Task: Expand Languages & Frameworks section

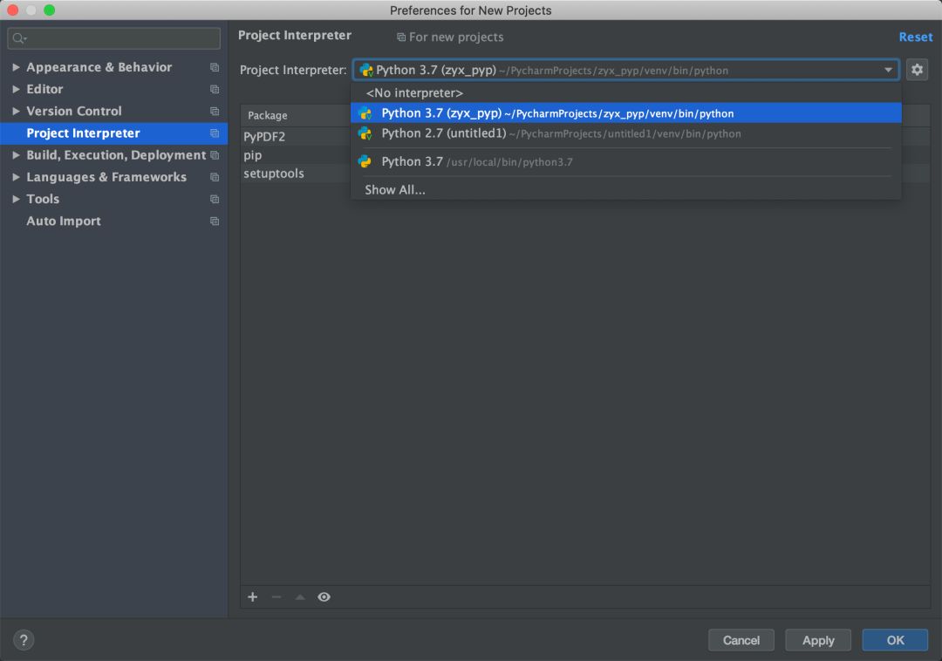Action: tap(17, 177)
